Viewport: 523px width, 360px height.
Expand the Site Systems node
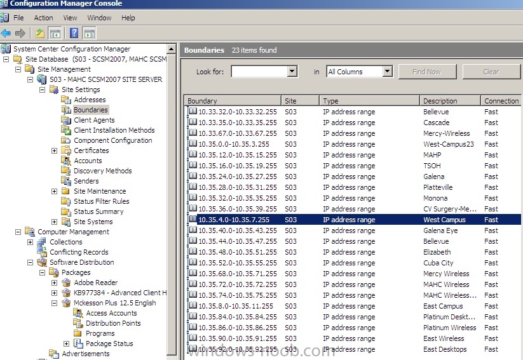(55, 222)
